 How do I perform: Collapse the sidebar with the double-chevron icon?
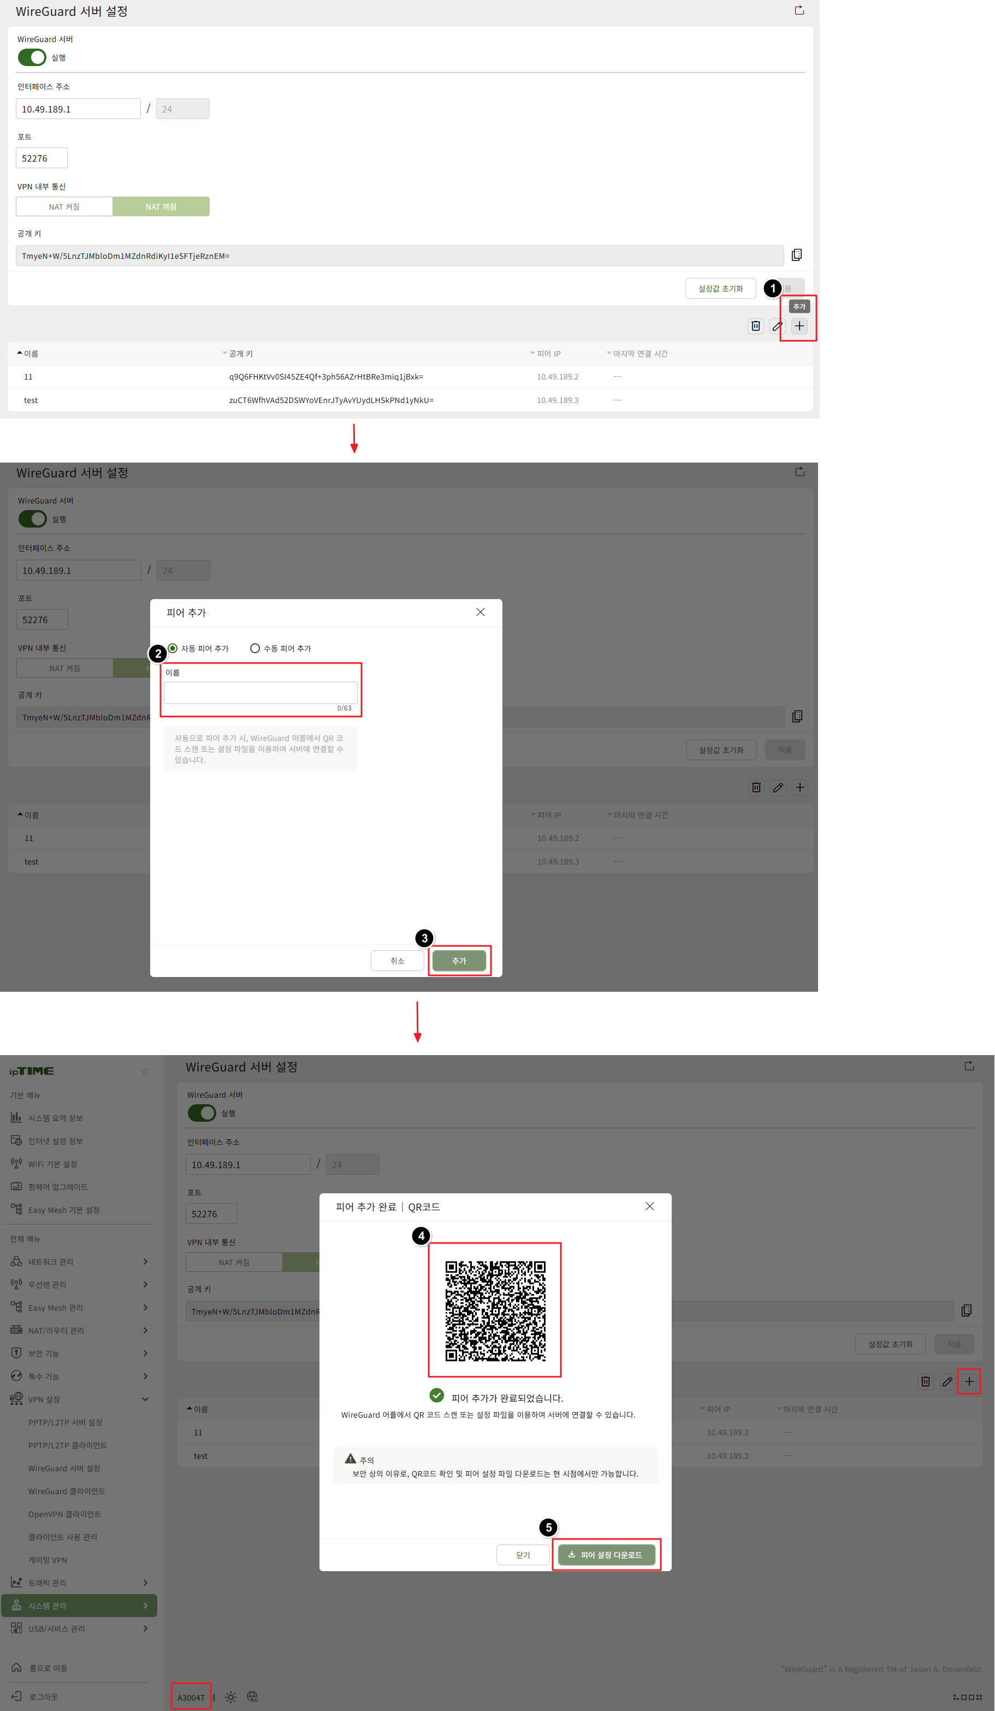coord(145,1071)
